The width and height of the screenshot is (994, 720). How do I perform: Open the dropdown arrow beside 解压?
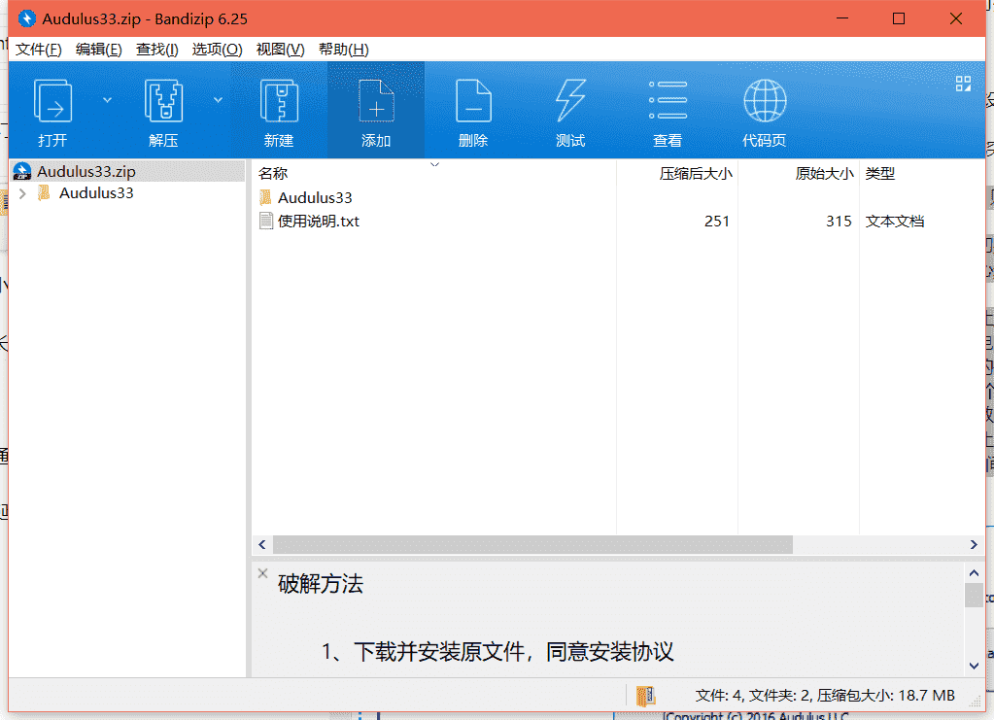[218, 100]
